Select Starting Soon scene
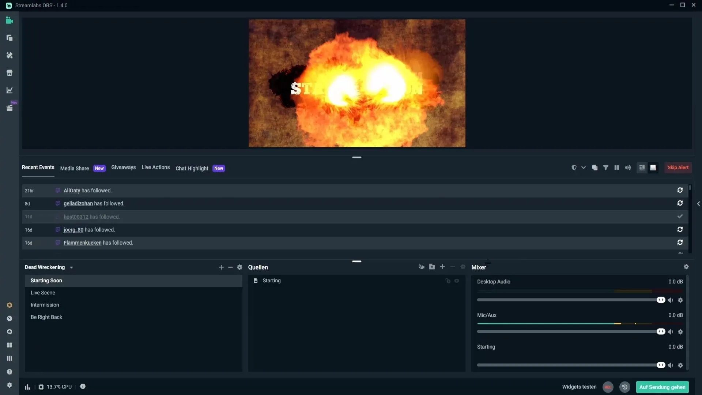 point(133,280)
